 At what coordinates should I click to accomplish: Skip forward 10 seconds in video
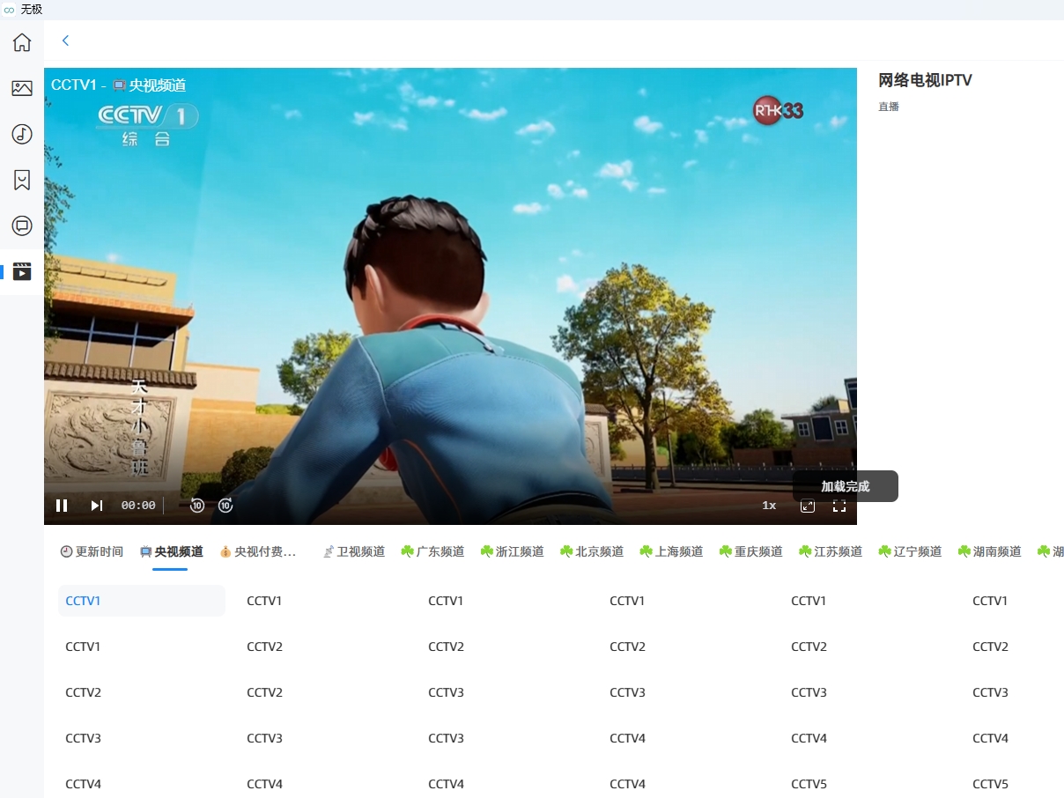(225, 506)
